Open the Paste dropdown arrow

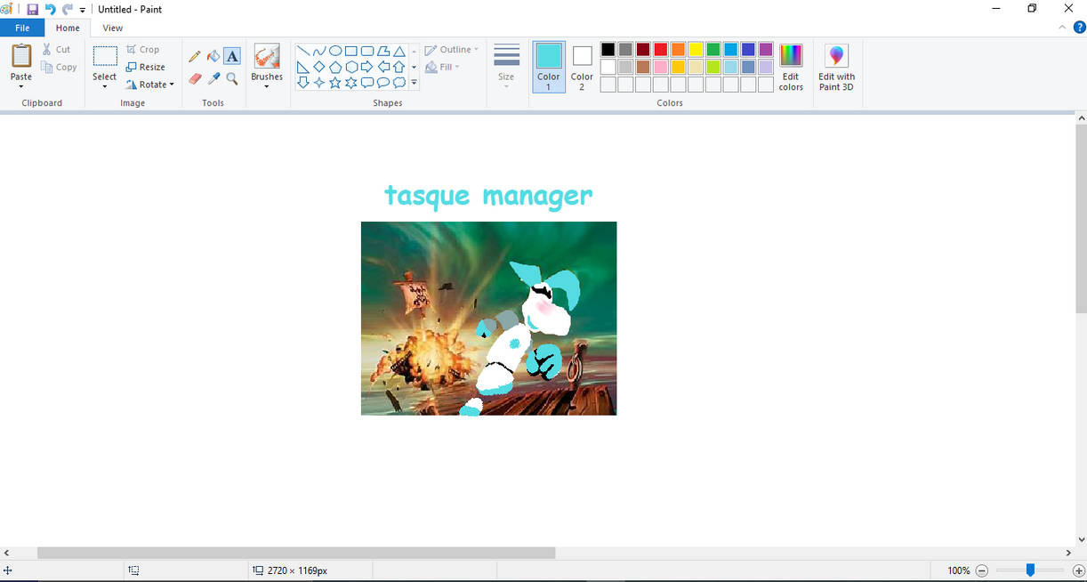point(21,86)
